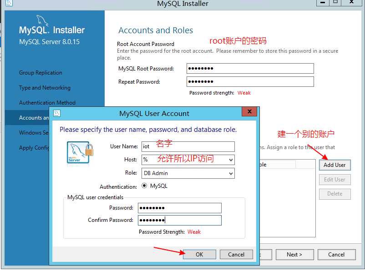Viewport: 365px width, 271px height.
Task: Click the Edit User button
Action: [x=335, y=180]
